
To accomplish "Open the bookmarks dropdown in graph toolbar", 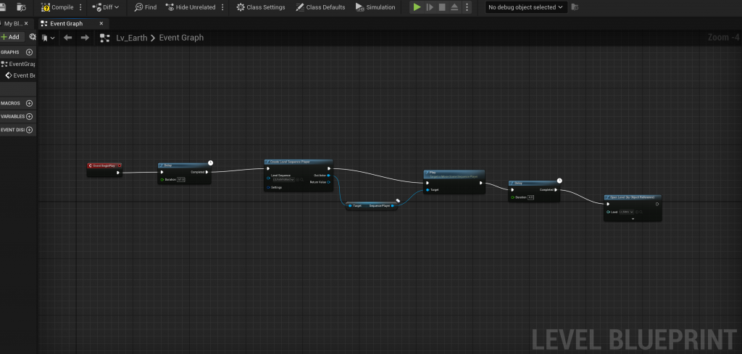I will (x=48, y=38).
